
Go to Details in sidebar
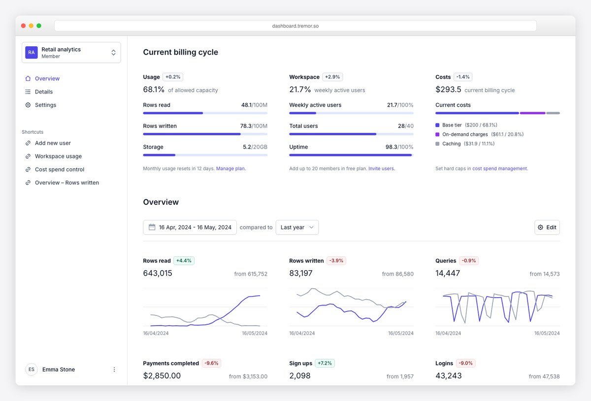pyautogui.click(x=44, y=92)
